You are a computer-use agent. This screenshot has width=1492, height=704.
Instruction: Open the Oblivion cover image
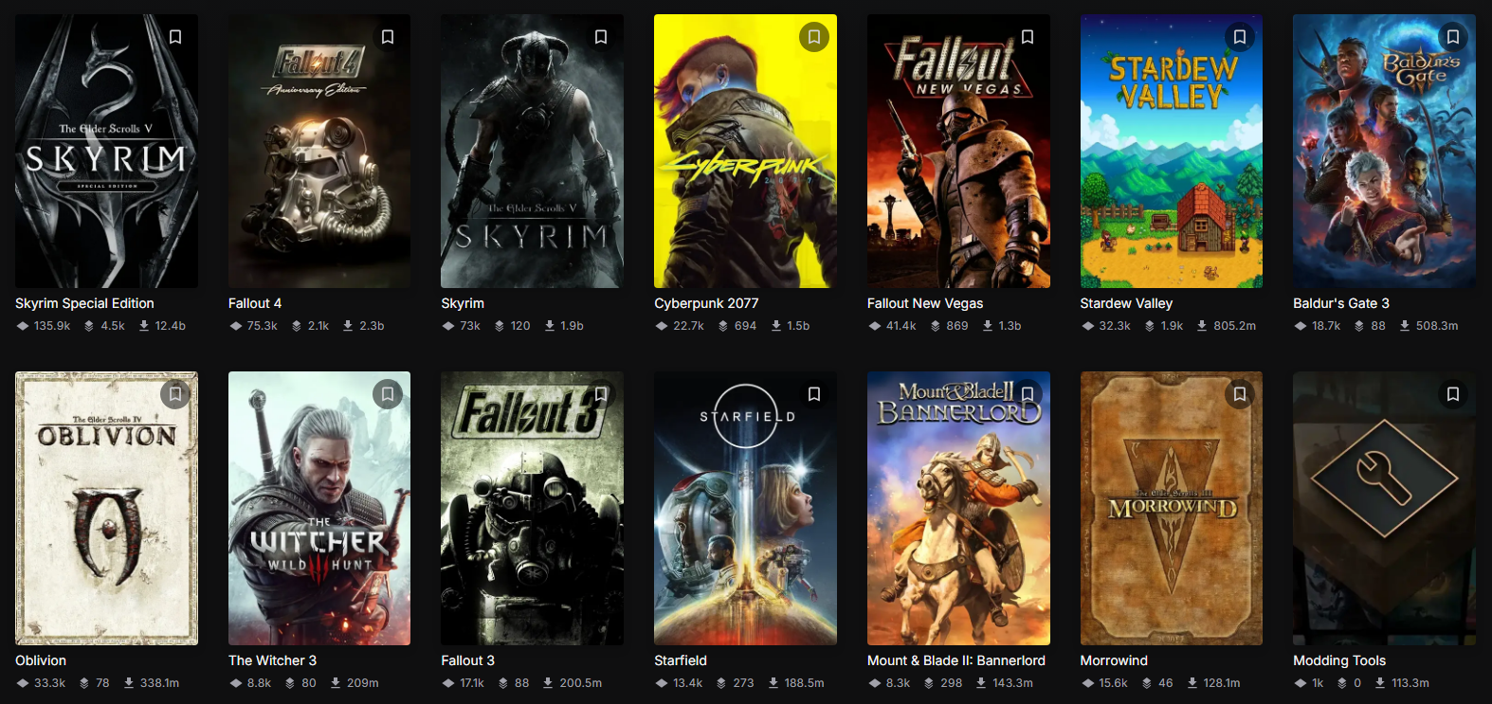coord(106,508)
